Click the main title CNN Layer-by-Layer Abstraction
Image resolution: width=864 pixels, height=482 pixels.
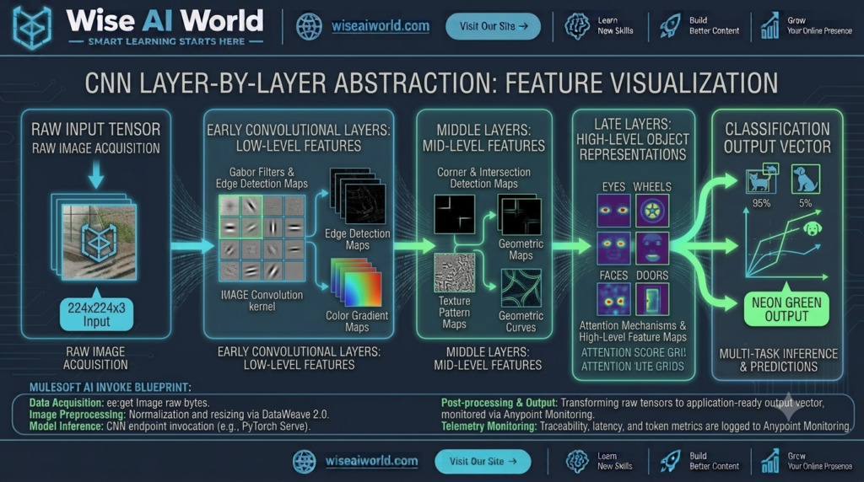click(431, 84)
